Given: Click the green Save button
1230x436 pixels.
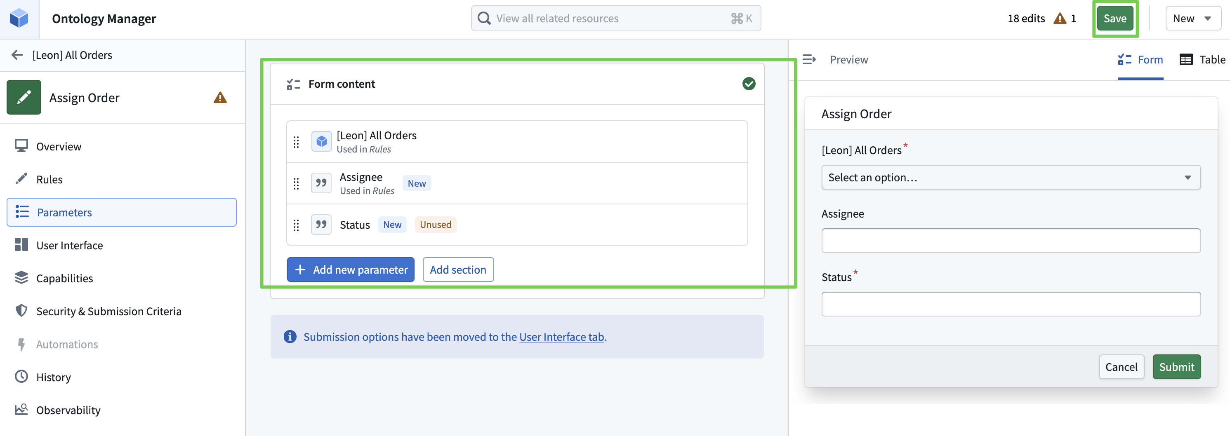Looking at the screenshot, I should pyautogui.click(x=1115, y=19).
